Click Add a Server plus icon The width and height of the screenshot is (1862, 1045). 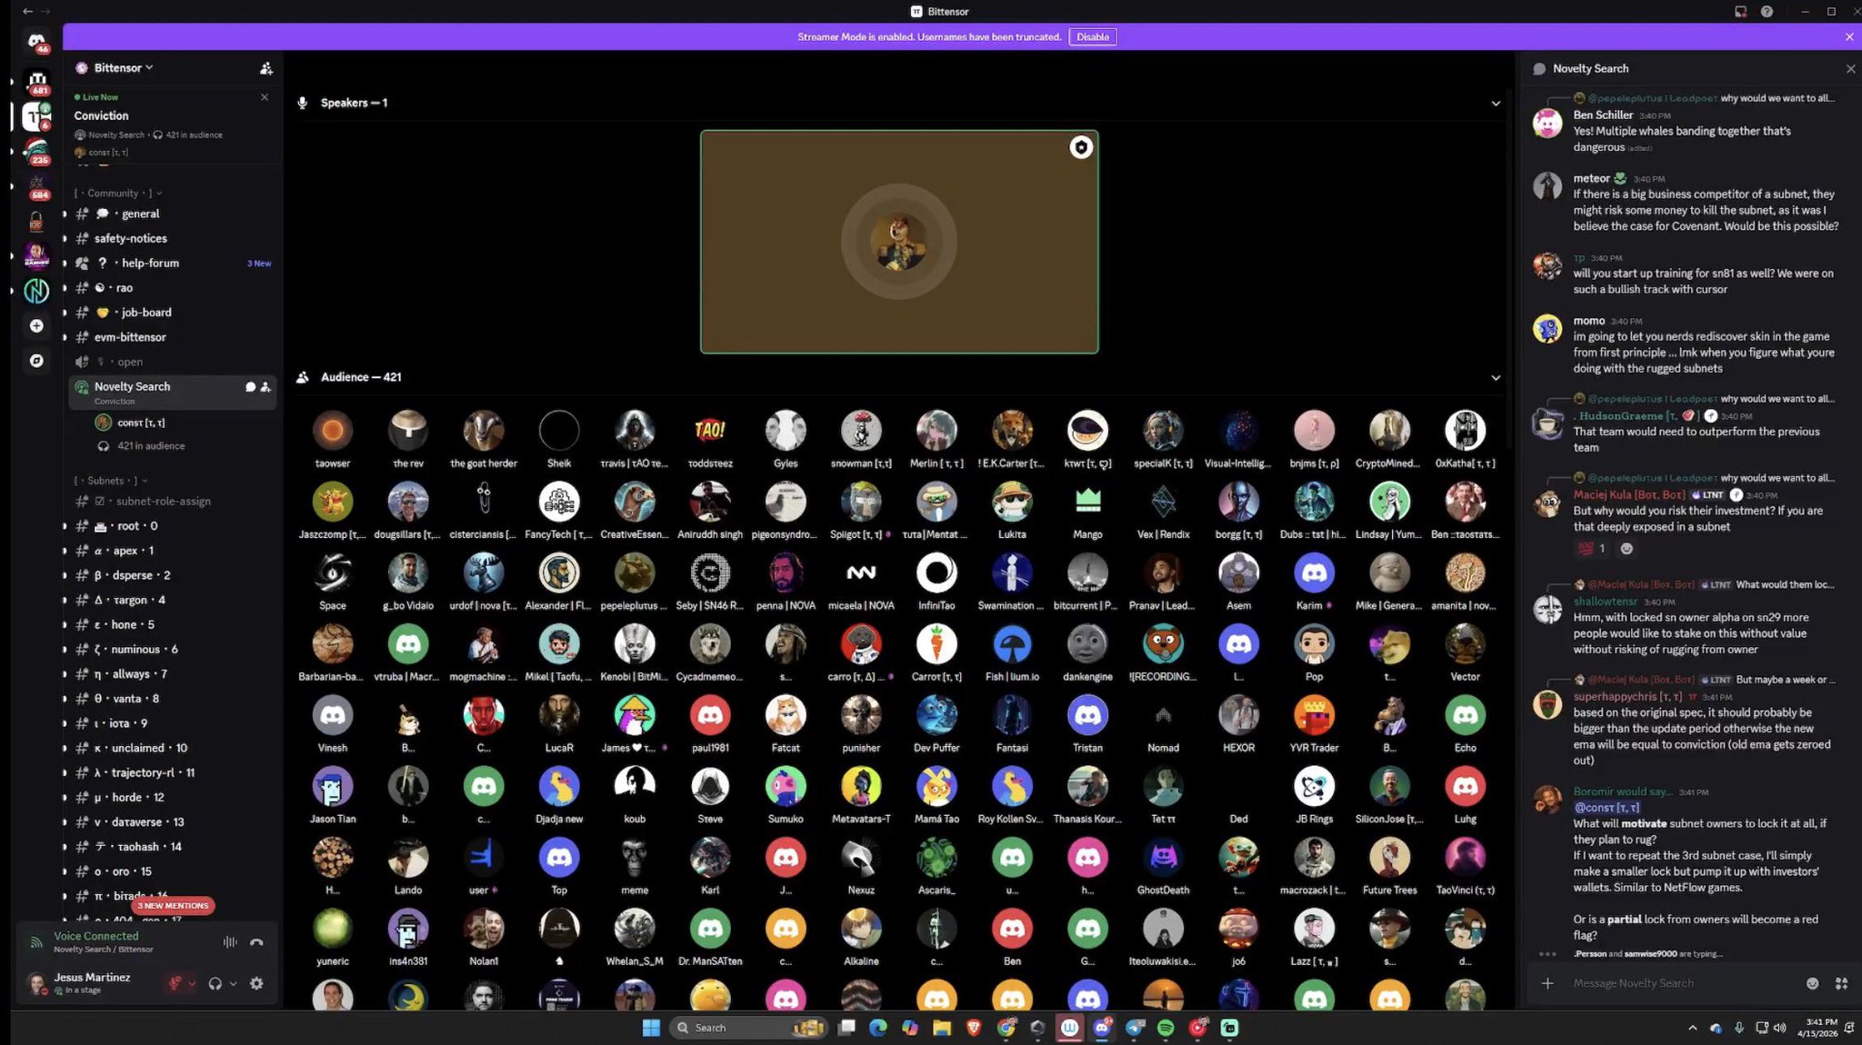(x=36, y=325)
